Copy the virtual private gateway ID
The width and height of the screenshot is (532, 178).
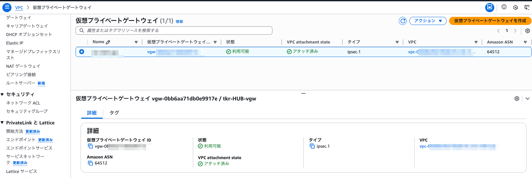tap(90, 146)
